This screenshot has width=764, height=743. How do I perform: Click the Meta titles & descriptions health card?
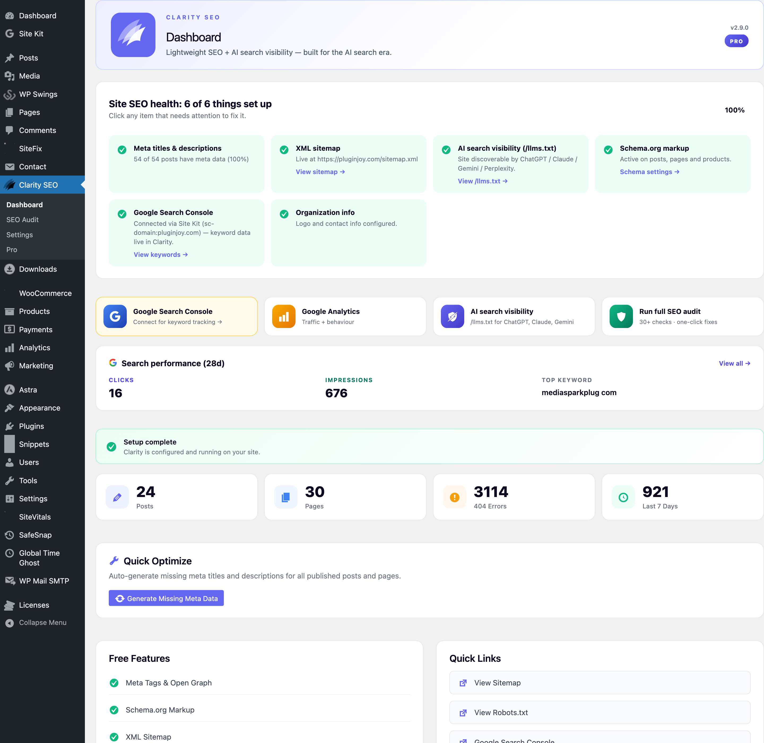(186, 164)
